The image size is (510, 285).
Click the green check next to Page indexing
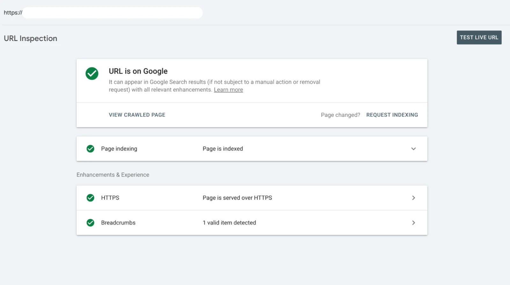pos(91,149)
